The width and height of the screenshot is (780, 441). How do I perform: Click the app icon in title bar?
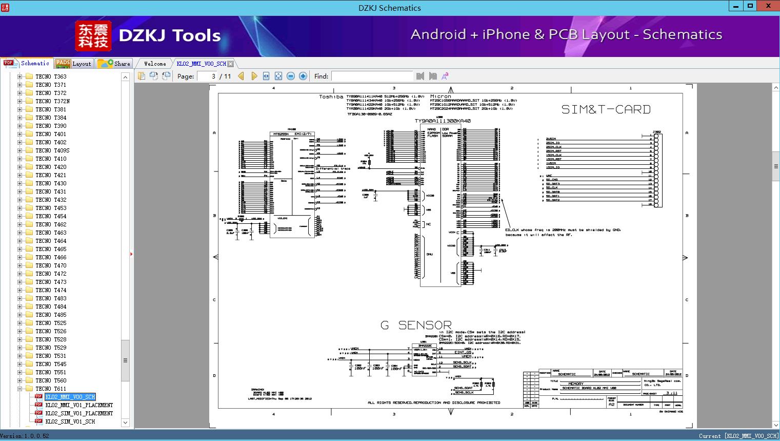tap(5, 7)
